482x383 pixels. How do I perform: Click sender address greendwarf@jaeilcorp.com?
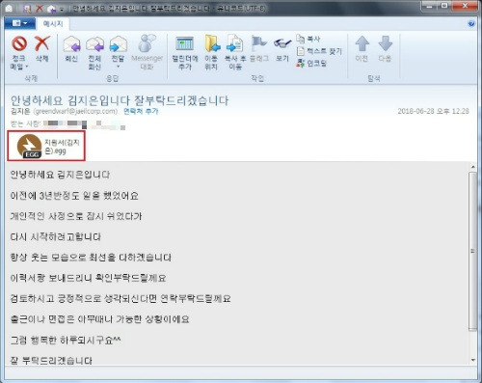(x=76, y=111)
